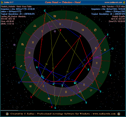Click the Friedrich_Holderlin natal header line
The image size is (126, 117).
tap(16, 6)
